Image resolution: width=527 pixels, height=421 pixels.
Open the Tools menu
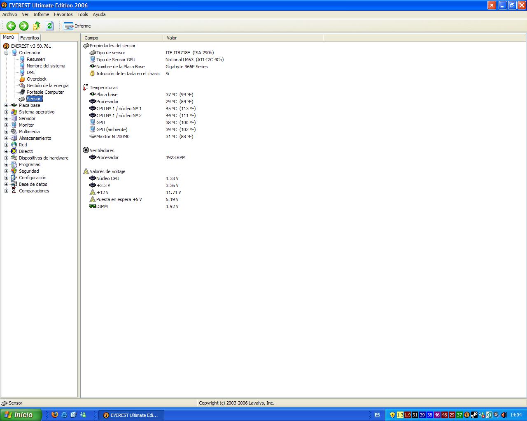tap(82, 14)
